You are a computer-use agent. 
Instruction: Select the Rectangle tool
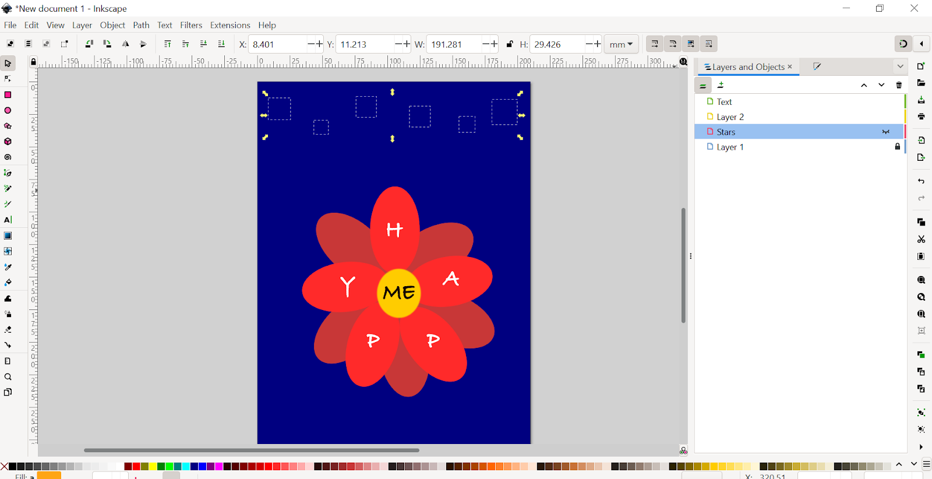8,94
